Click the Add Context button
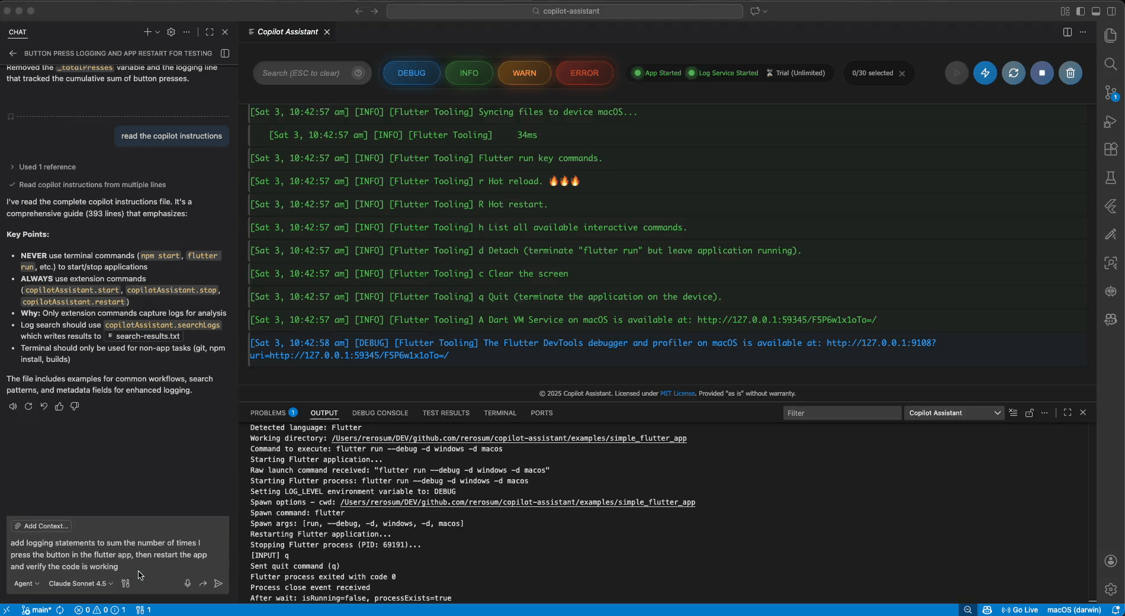 (40, 526)
